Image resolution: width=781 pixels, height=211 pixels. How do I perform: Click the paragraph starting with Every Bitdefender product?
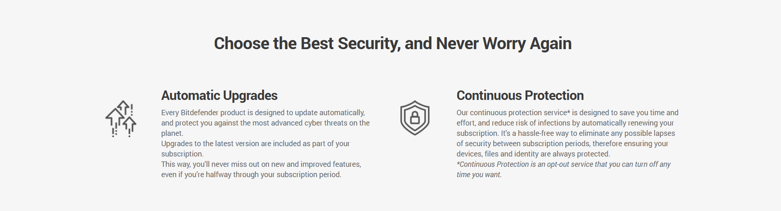pyautogui.click(x=265, y=123)
